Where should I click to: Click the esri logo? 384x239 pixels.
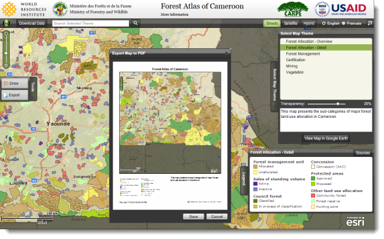point(355,221)
